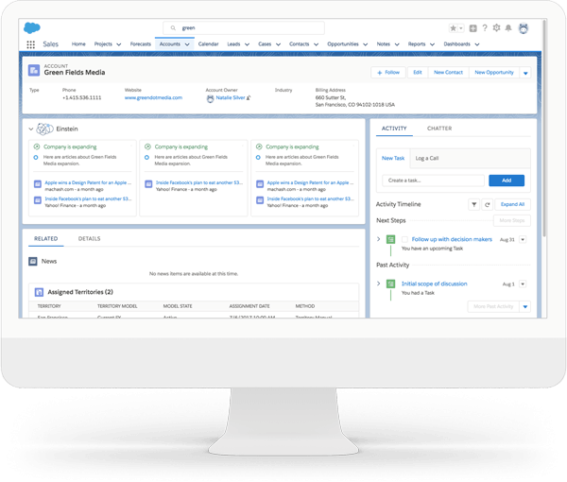
Task: Open the Natalie Silver owner link
Action: 231,97
